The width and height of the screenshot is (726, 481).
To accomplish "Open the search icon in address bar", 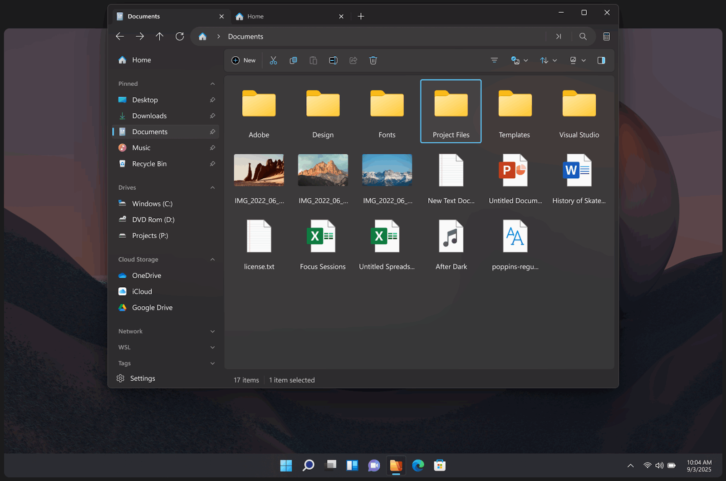I will 583,36.
